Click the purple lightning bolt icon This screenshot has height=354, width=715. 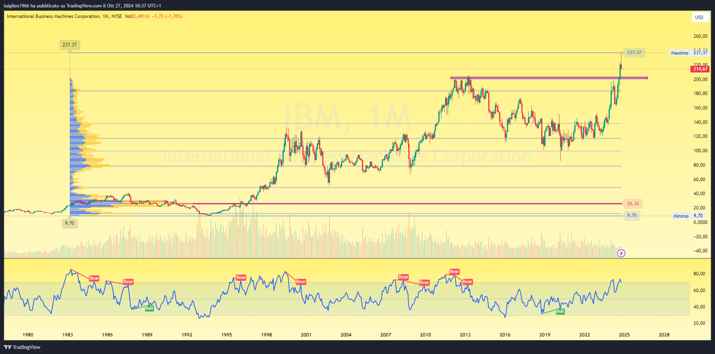[x=621, y=254]
